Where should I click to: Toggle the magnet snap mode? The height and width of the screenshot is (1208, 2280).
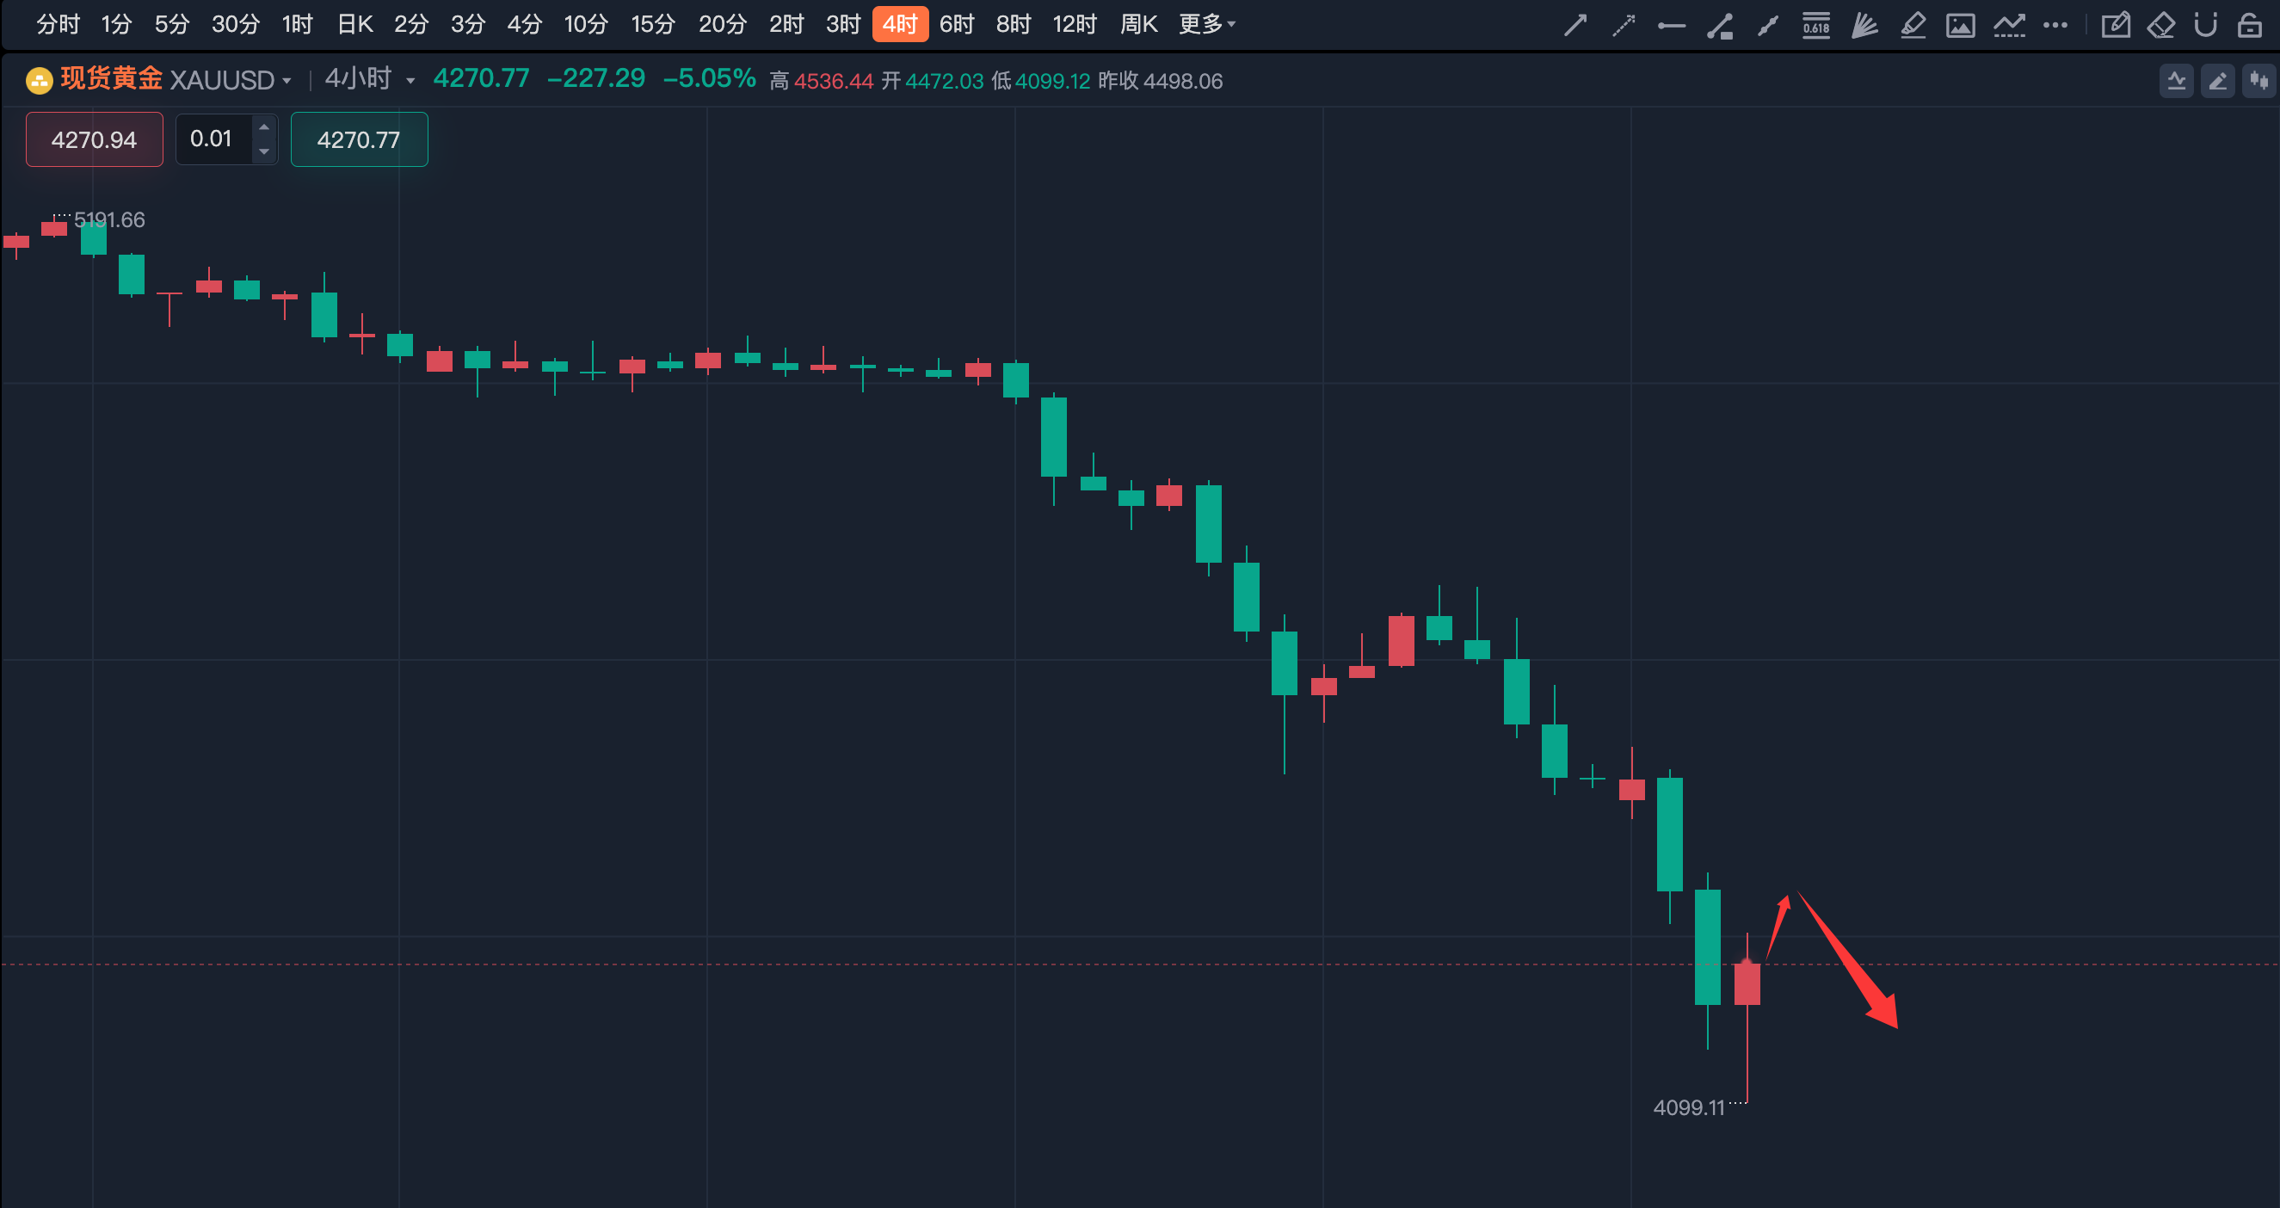2205,25
